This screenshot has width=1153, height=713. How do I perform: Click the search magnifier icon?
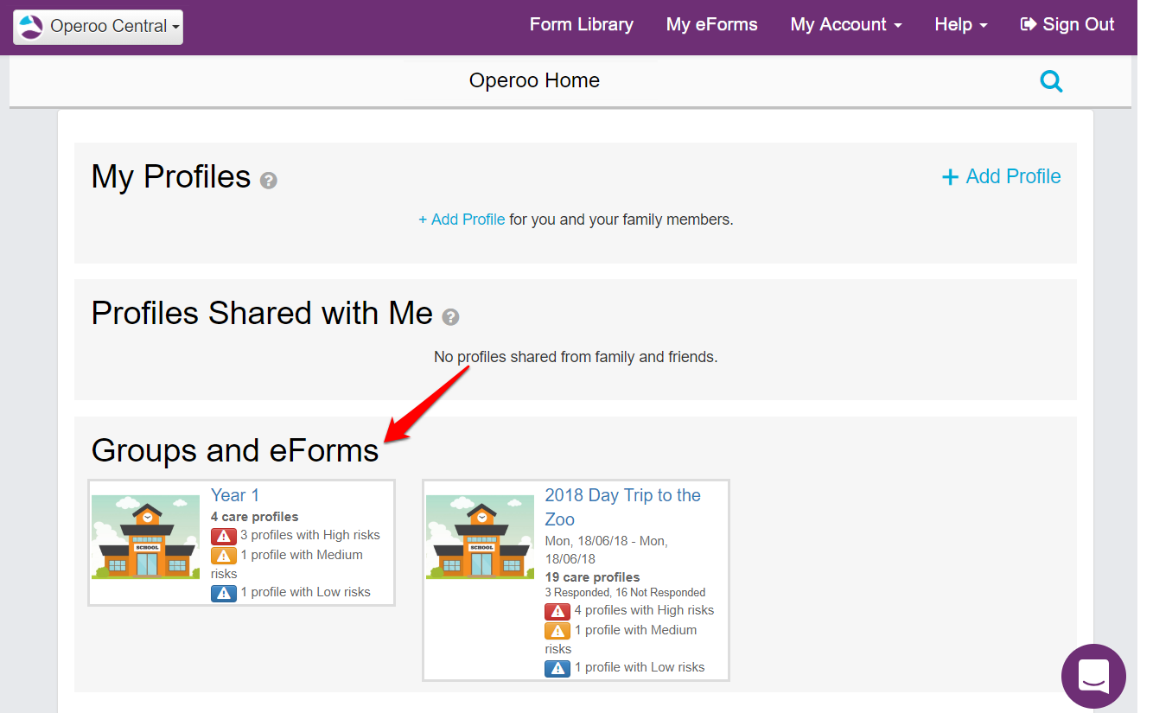coord(1051,81)
